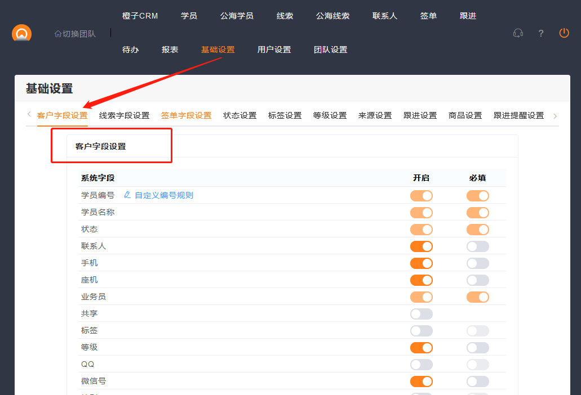Enable the 共享 field switch
Viewport: 581px width, 395px height.
(x=421, y=314)
